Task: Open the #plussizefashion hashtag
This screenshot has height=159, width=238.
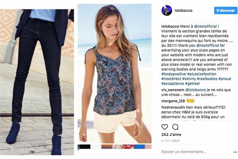Action: tap(202, 74)
